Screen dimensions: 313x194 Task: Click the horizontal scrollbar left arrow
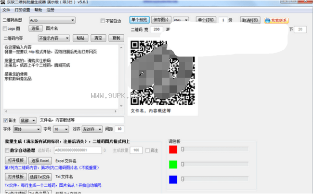(6, 111)
